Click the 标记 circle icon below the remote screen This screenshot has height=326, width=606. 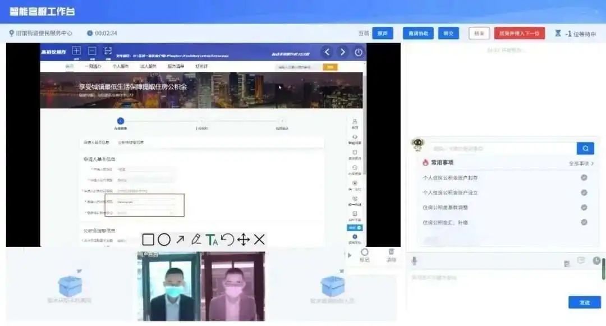365,252
